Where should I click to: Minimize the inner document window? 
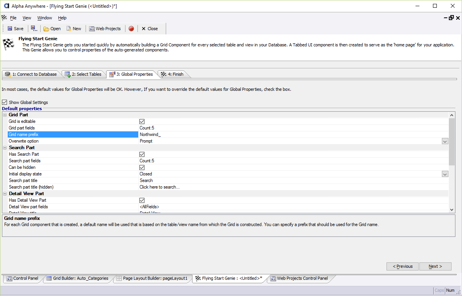tap(445, 18)
